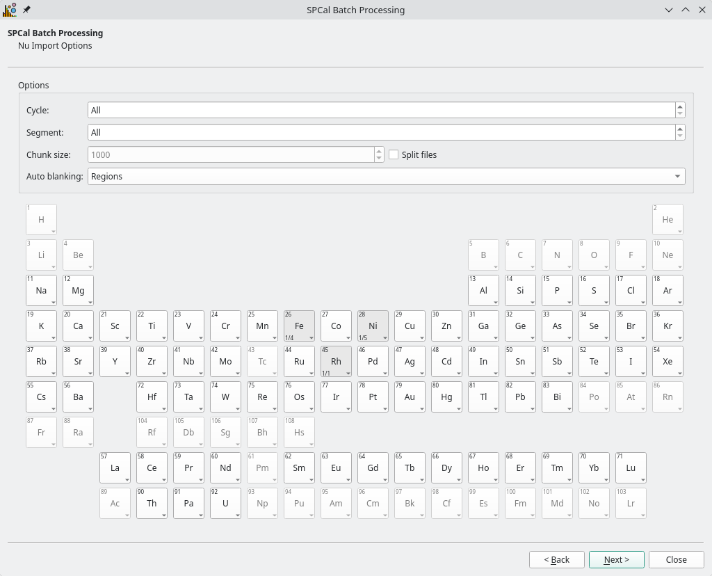Enable the Split files checkbox

[394, 154]
